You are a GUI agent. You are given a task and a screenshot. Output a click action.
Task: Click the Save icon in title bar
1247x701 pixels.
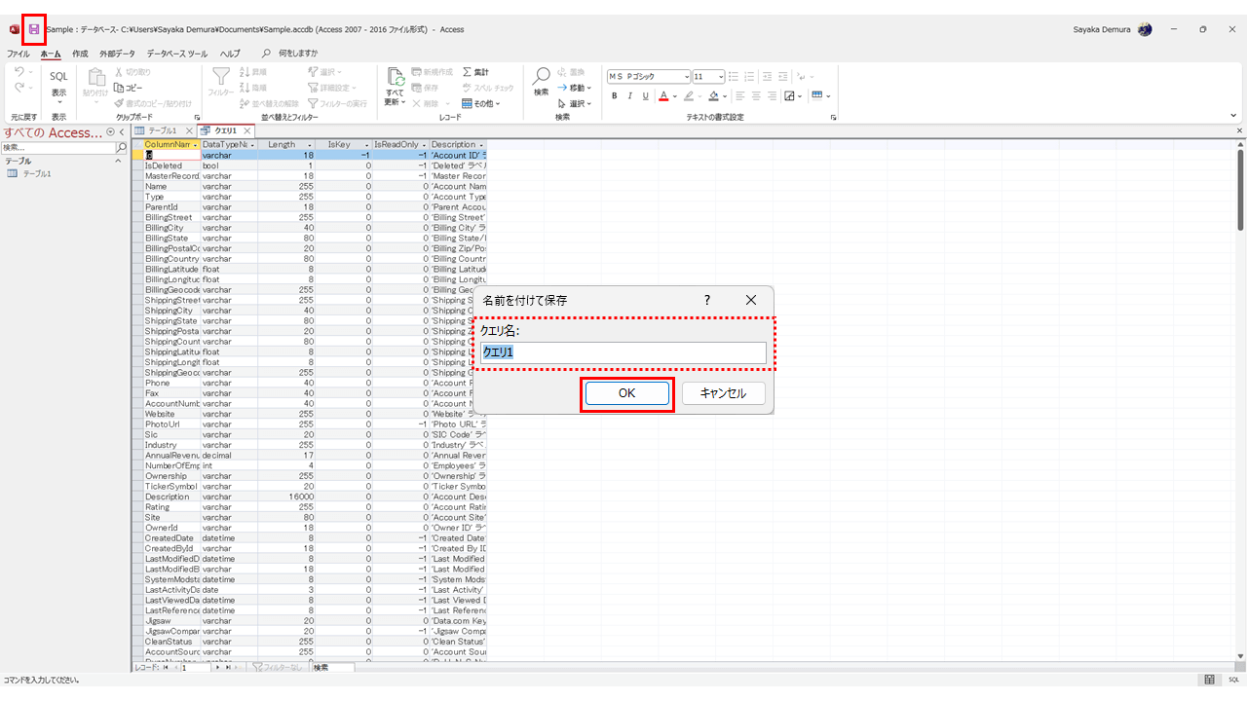(x=34, y=30)
